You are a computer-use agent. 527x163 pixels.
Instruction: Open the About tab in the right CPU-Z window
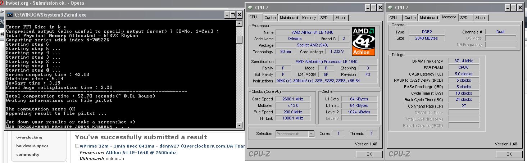click(x=481, y=18)
